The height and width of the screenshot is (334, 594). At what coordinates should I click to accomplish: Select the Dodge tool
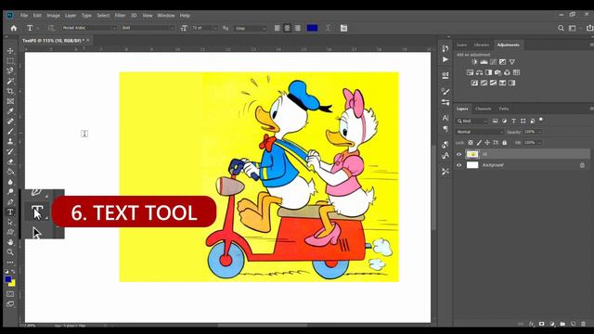coord(10,192)
